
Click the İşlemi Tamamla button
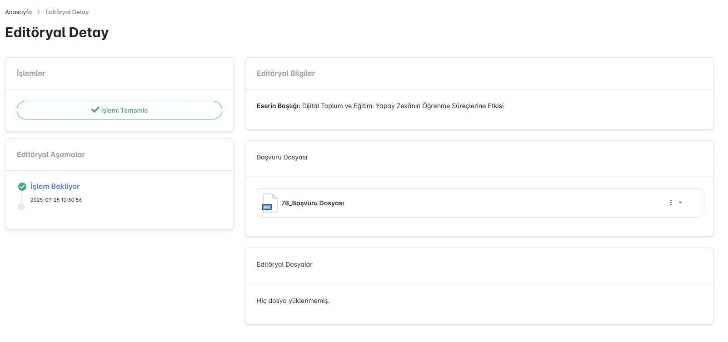(x=120, y=110)
